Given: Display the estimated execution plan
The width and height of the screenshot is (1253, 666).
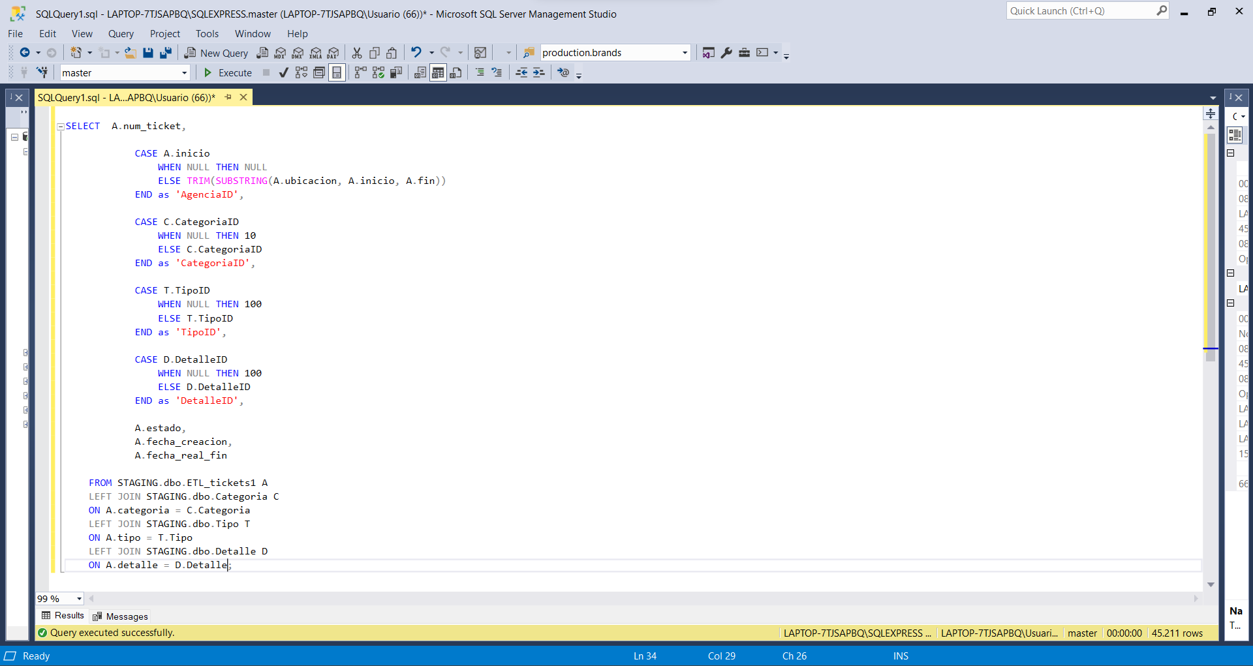Looking at the screenshot, I should [x=301, y=73].
